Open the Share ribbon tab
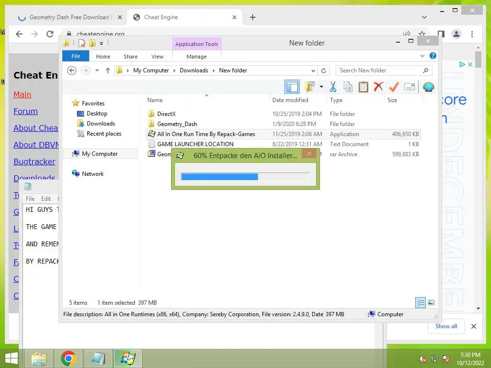 point(130,57)
